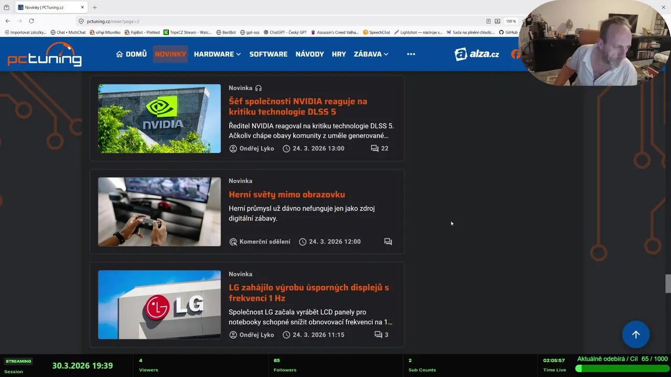Open BestBot bookmark

tap(226, 32)
